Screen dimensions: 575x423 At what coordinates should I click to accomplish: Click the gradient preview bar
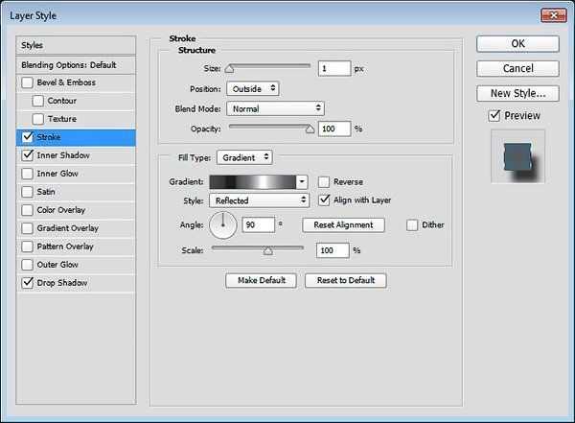252,181
